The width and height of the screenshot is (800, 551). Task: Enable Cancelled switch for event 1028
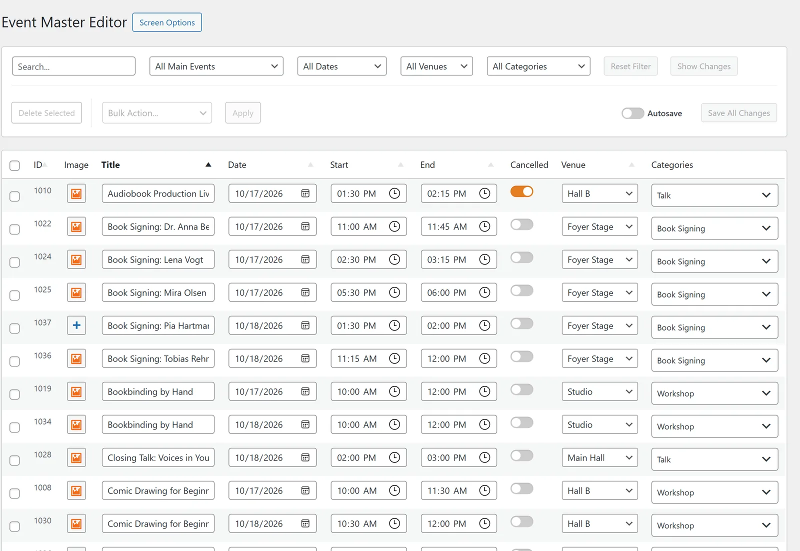(x=521, y=455)
